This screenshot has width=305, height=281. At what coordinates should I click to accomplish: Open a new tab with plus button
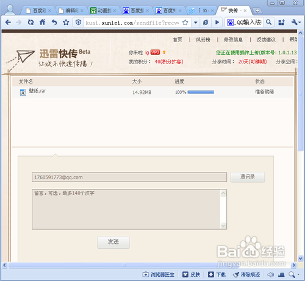pyautogui.click(x=257, y=11)
